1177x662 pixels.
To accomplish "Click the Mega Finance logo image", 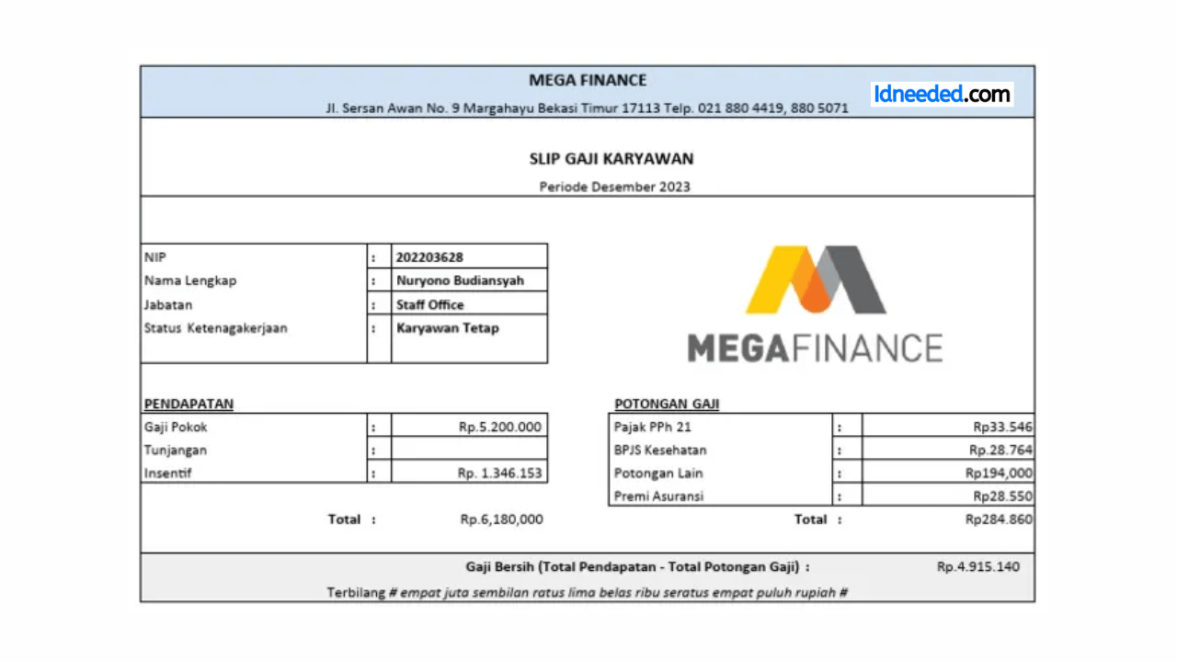I will coord(816,303).
